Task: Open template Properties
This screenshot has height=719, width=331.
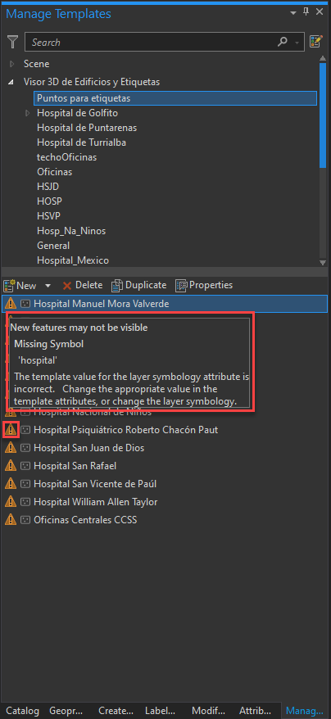Action: (204, 285)
